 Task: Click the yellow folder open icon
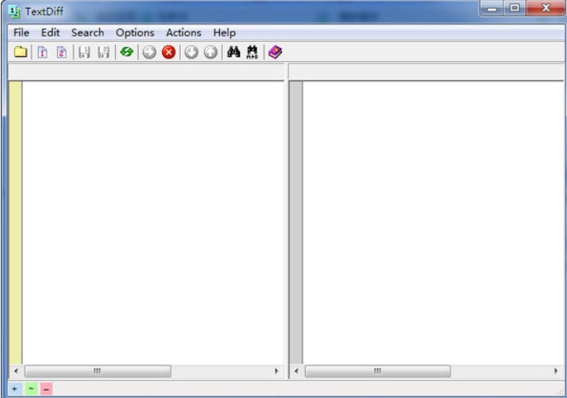[x=21, y=52]
